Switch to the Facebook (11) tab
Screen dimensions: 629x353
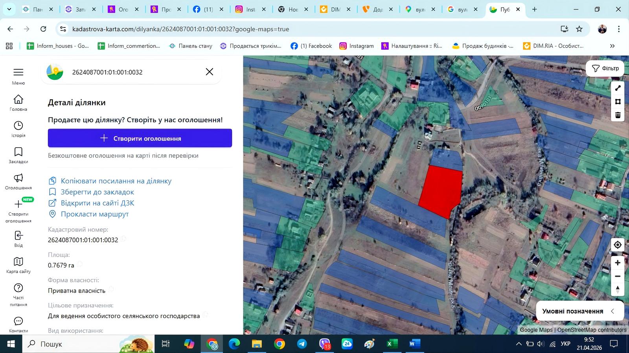[204, 9]
